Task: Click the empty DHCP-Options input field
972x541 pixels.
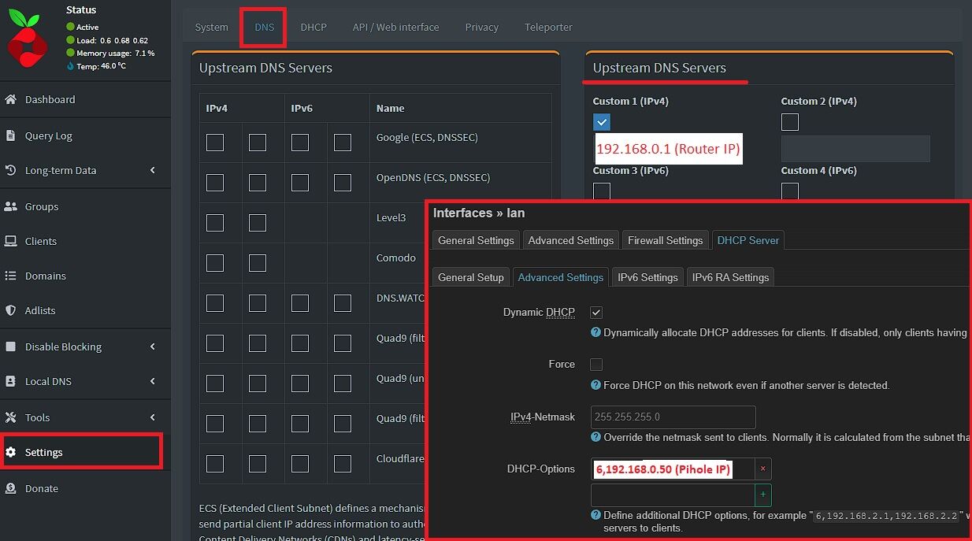Action: click(x=673, y=495)
